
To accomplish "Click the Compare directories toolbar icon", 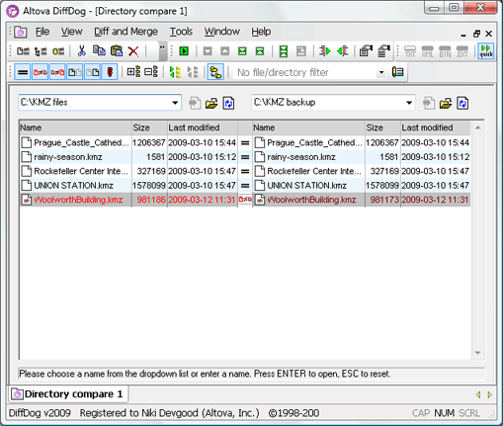I will (41, 51).
